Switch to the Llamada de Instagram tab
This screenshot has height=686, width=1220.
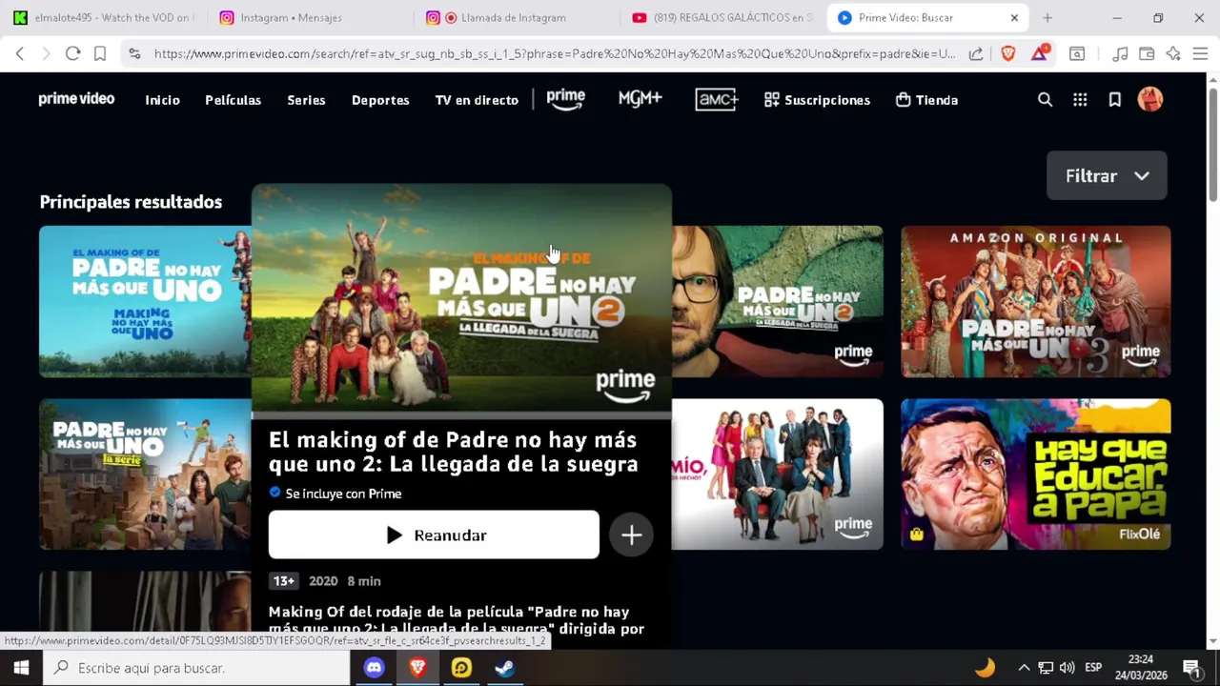coord(515,17)
